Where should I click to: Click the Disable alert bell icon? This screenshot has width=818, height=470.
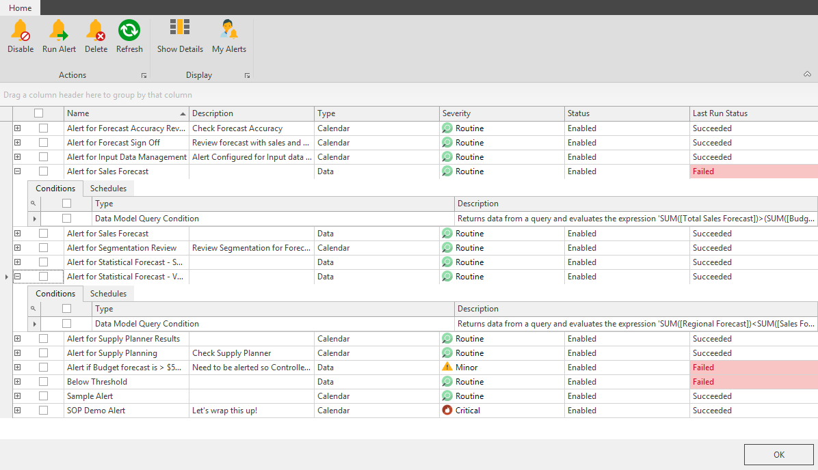pyautogui.click(x=21, y=30)
